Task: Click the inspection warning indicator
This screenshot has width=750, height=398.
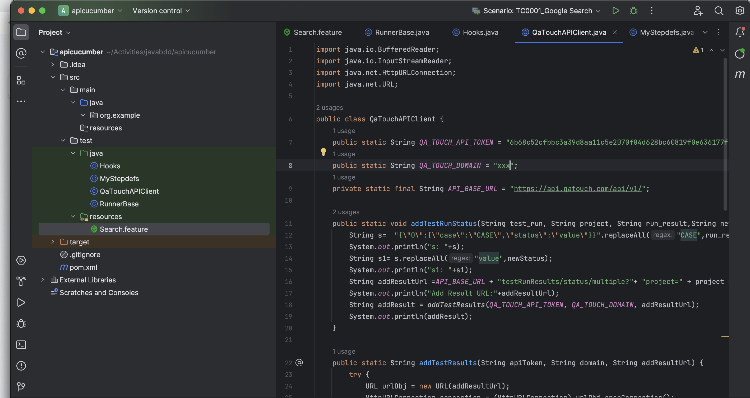Action: pyautogui.click(x=698, y=50)
